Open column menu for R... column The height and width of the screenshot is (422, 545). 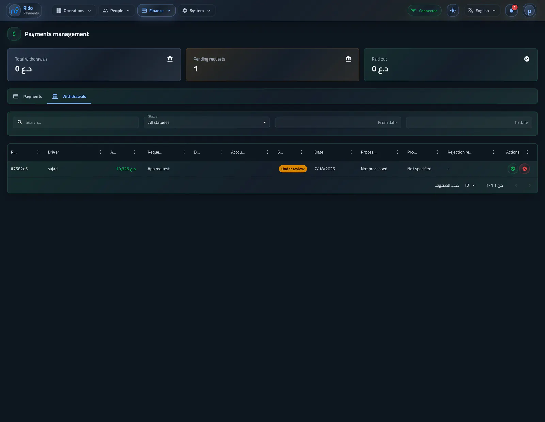coord(38,152)
